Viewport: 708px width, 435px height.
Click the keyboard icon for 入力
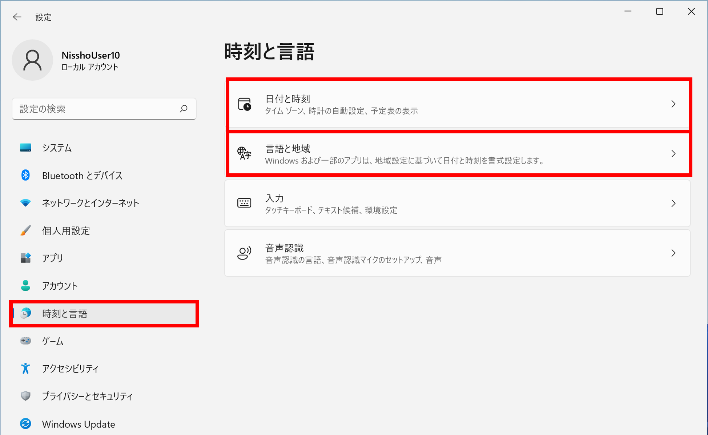[x=244, y=203]
